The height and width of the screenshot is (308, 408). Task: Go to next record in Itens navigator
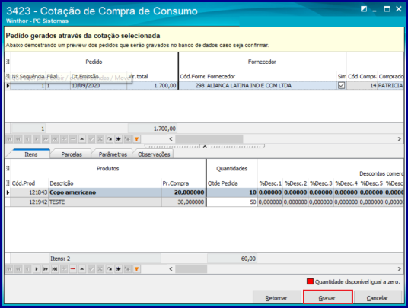pos(37,268)
